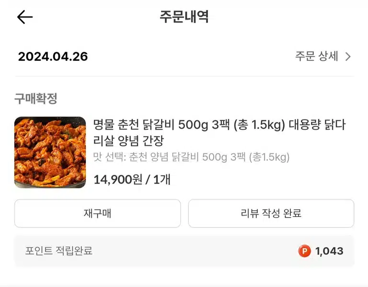This screenshot has width=368, height=287.
Task: Click the 포인트 적립완료 label
Action: coord(58,251)
